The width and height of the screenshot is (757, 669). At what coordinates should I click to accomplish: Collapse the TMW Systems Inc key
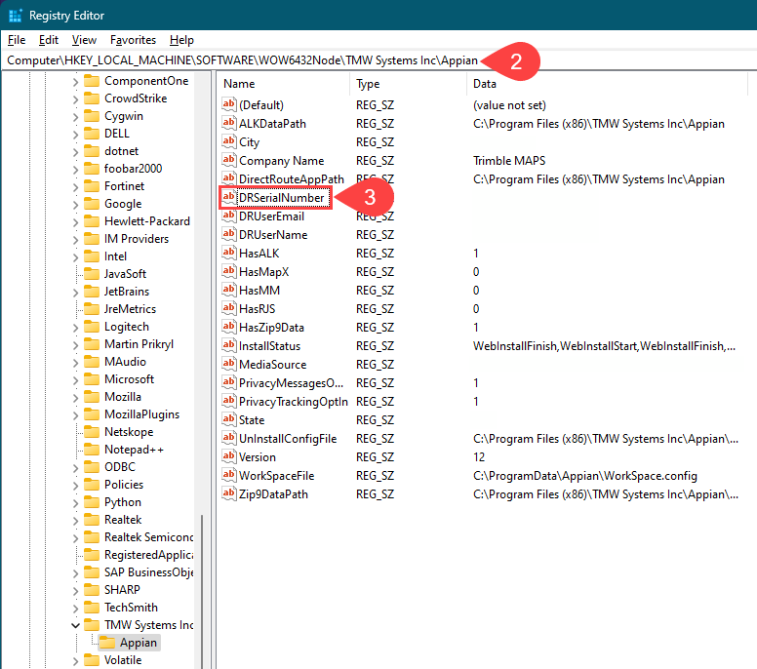75,625
